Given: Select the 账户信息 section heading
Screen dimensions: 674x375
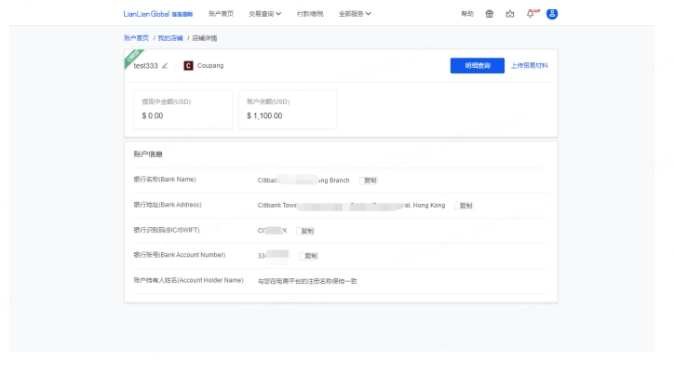Looking at the screenshot, I should pos(148,154).
